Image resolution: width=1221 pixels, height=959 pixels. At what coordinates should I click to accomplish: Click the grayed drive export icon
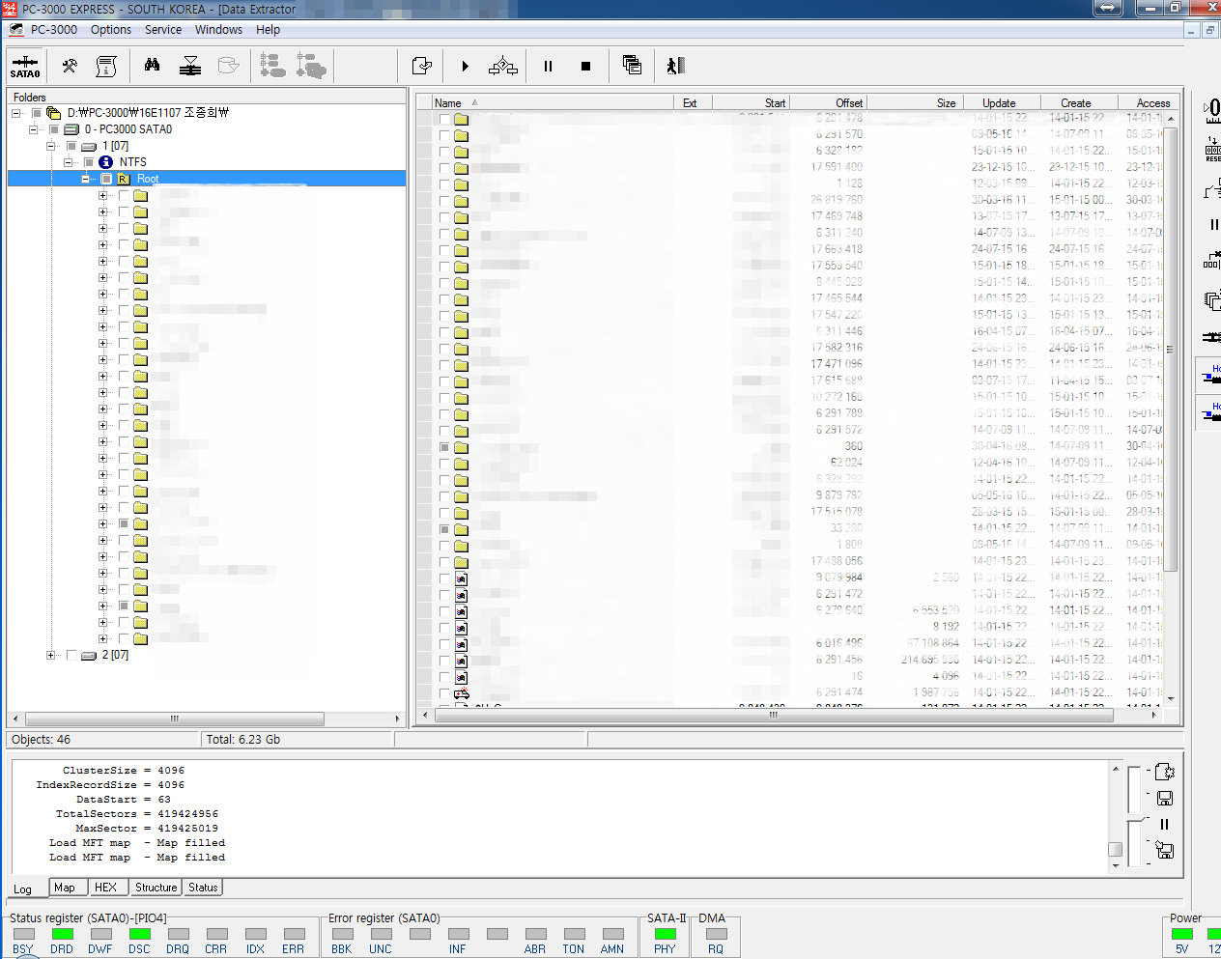[228, 66]
